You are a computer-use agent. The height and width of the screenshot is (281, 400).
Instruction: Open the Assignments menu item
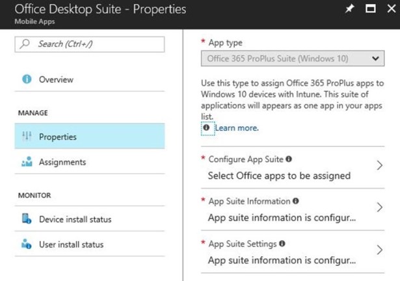[x=62, y=162]
